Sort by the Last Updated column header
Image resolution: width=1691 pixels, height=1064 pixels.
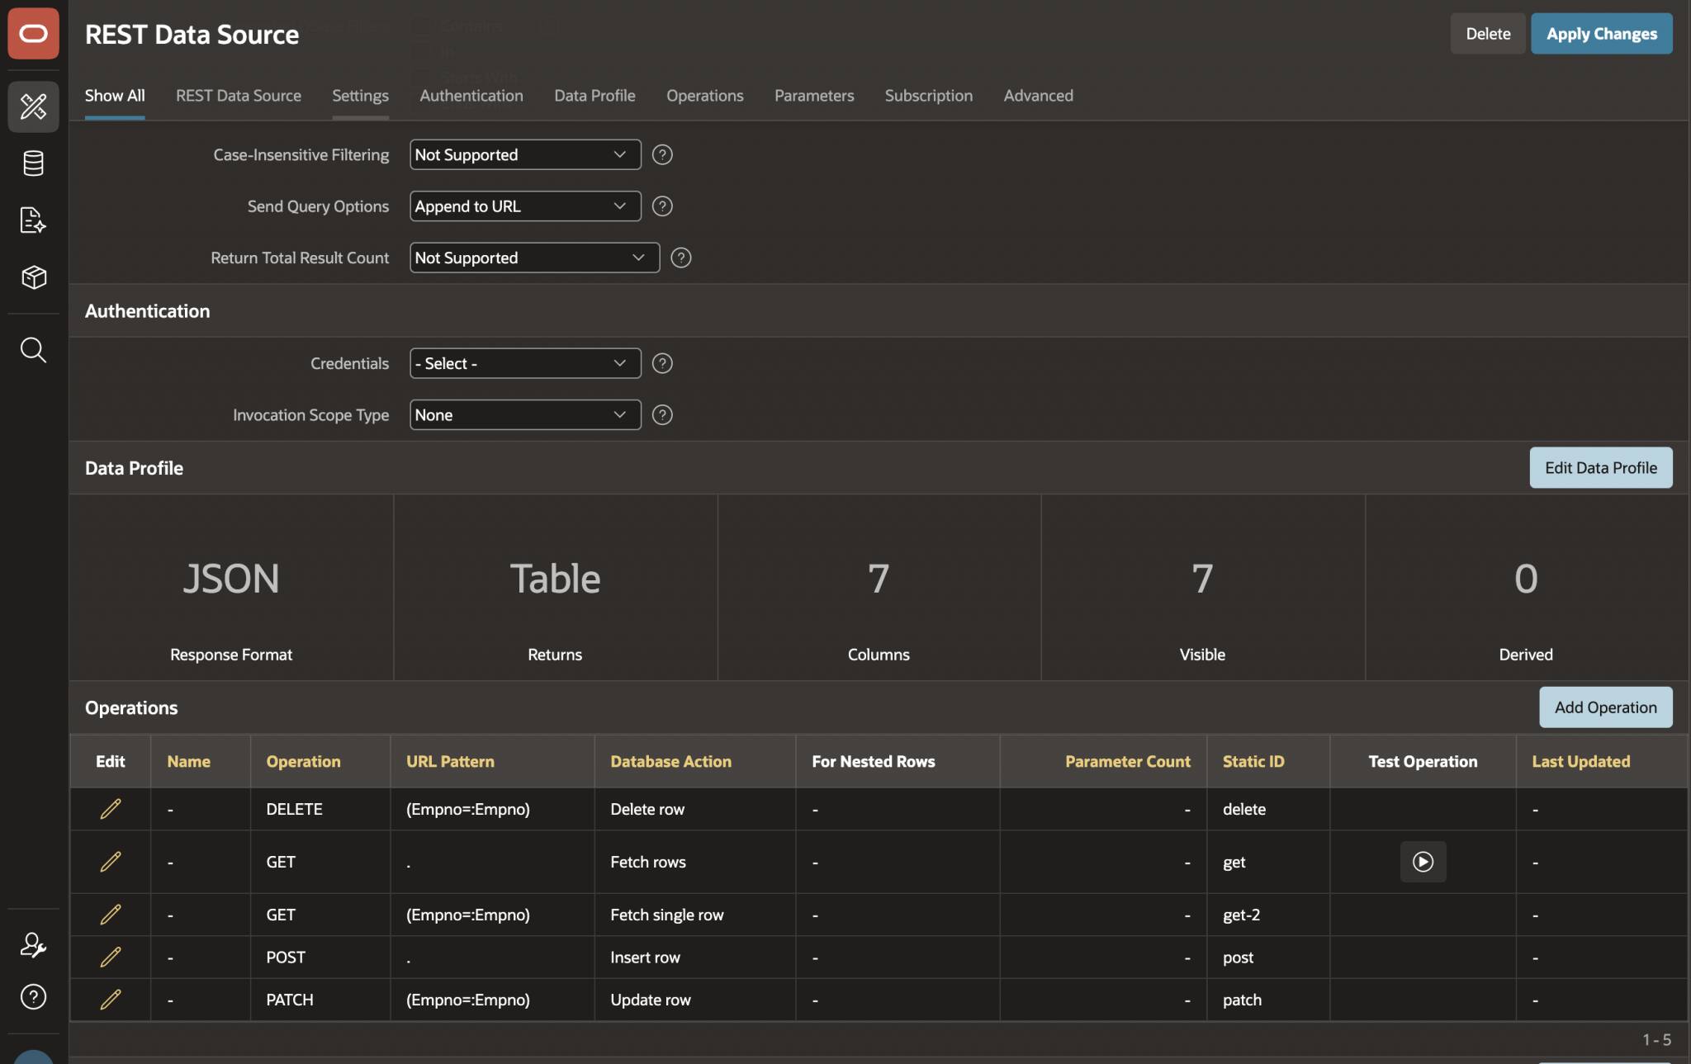click(1581, 761)
